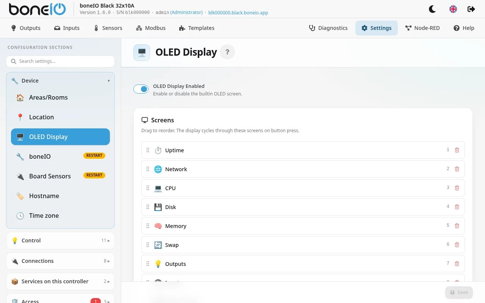Delete the Uptime screen row
Viewport: 485px width, 303px height.
tap(457, 150)
